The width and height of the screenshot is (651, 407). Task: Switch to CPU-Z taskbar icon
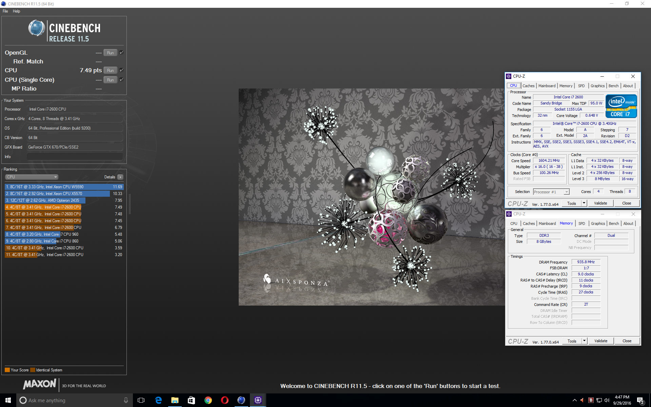click(258, 400)
